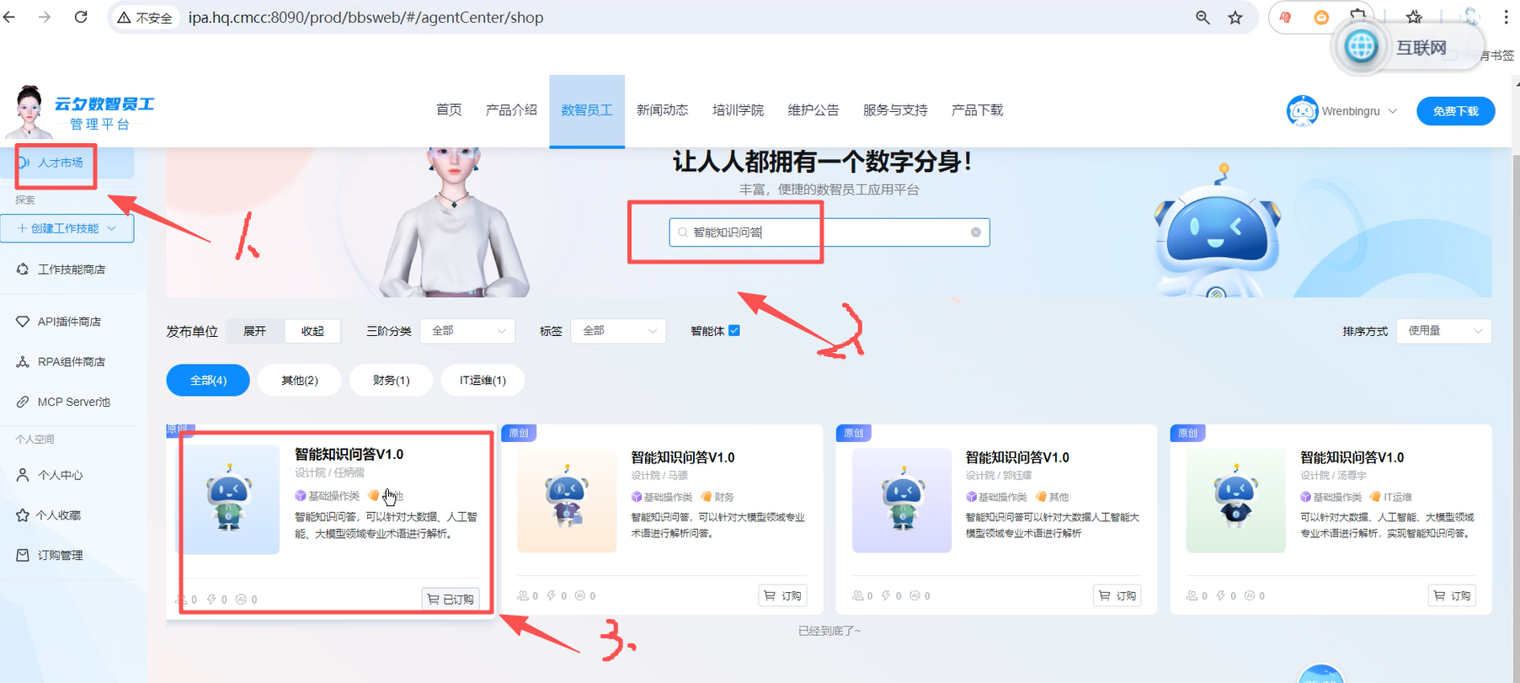This screenshot has height=683, width=1520.
Task: Click 订购 on the IT运维 card
Action: pyautogui.click(x=1452, y=595)
